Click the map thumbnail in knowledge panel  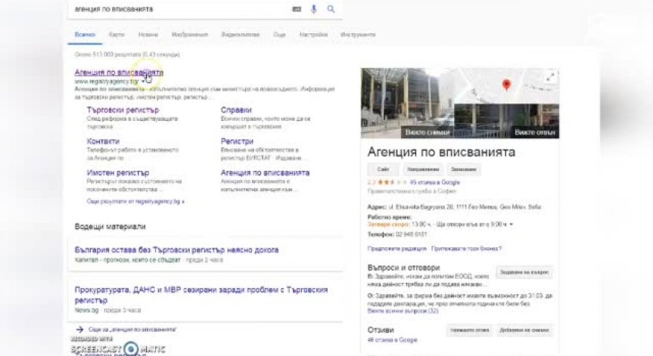506,85
